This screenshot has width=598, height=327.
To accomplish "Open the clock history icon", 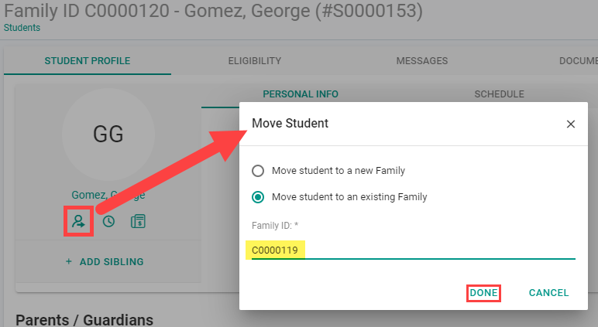I will pos(108,221).
